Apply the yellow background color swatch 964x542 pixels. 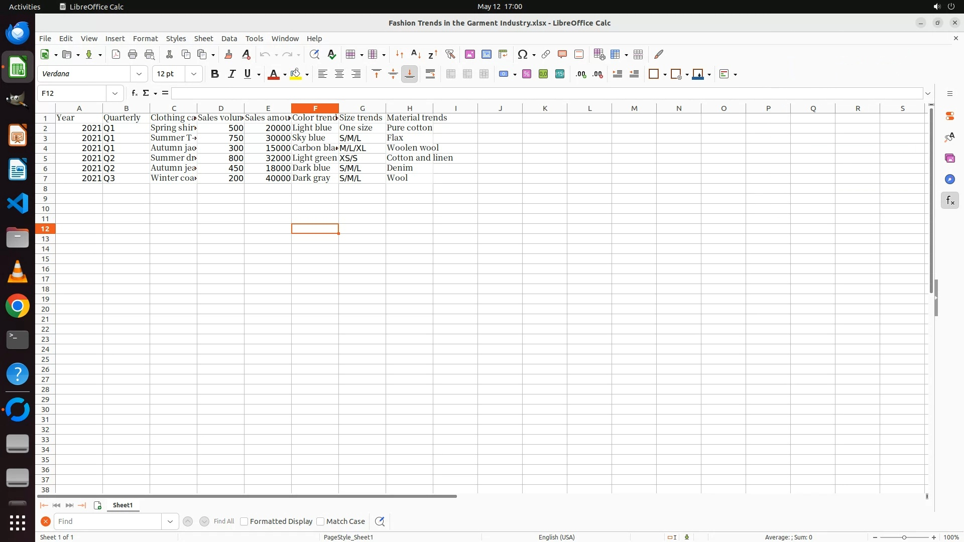point(295,74)
